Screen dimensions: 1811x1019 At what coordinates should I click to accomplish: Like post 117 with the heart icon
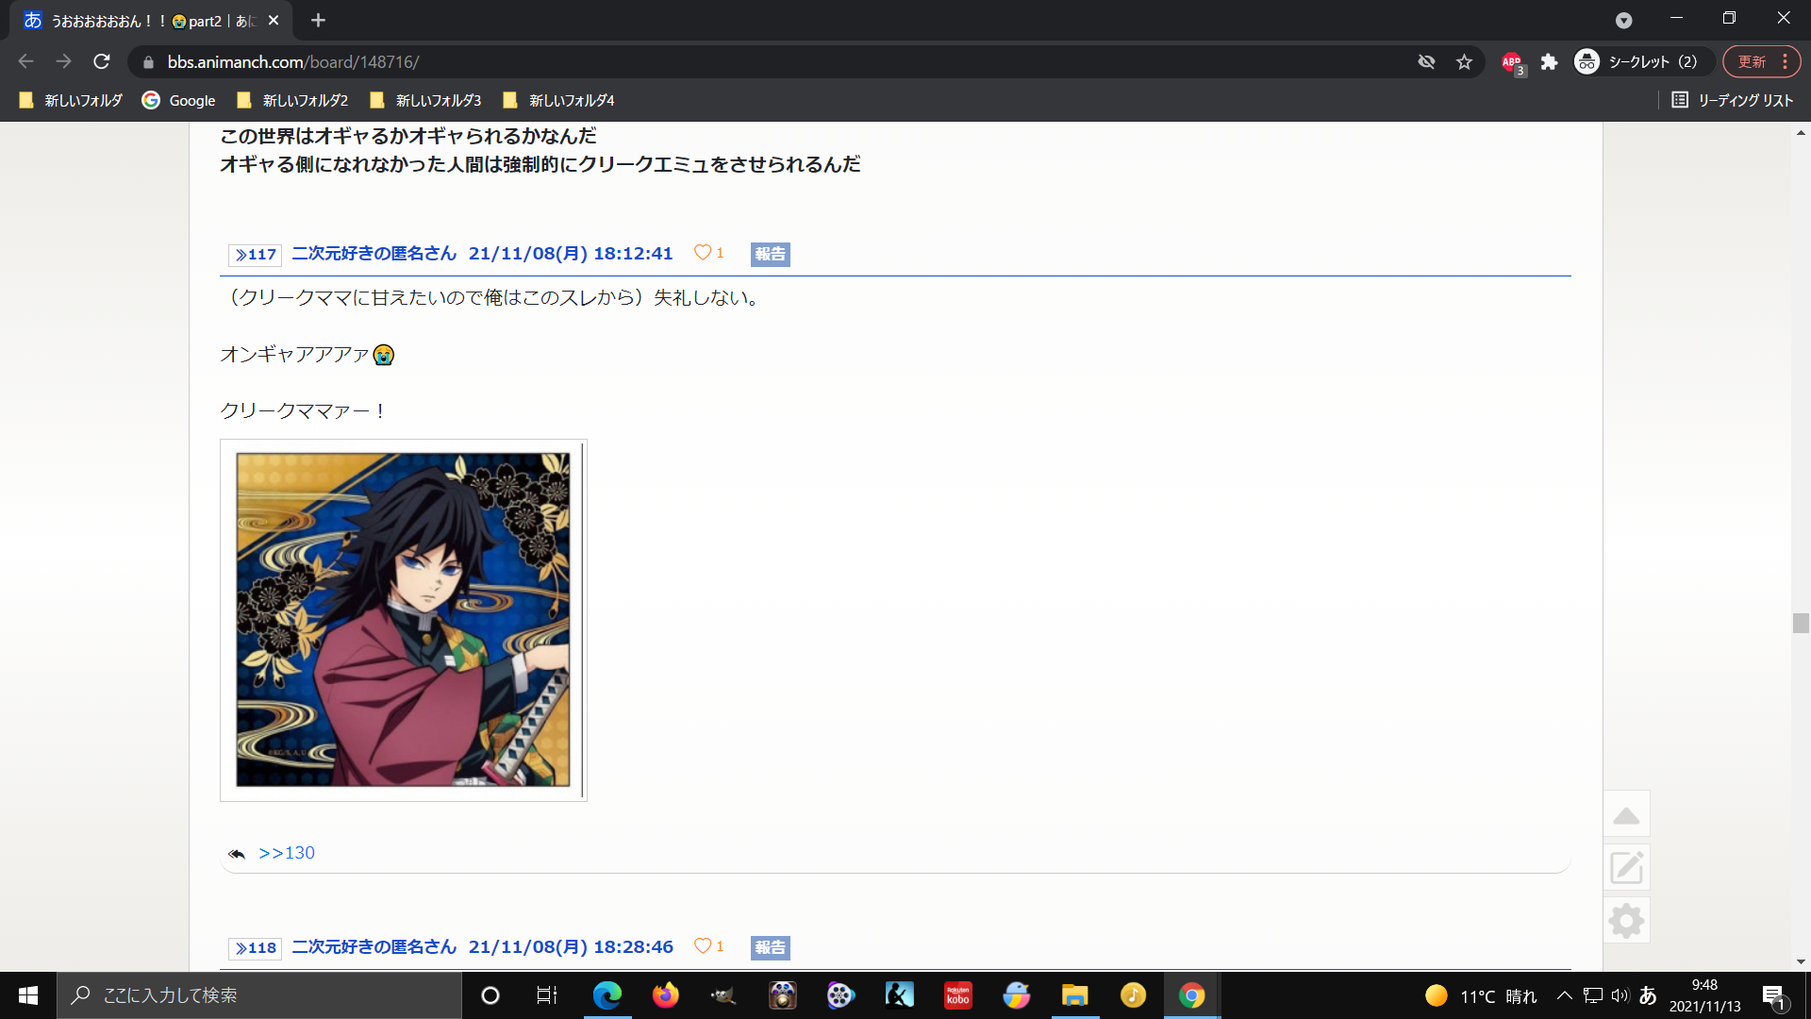click(703, 252)
